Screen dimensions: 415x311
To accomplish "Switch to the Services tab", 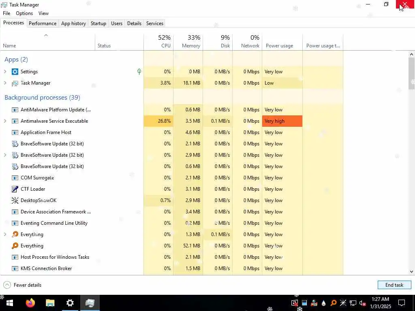I will pos(155,23).
